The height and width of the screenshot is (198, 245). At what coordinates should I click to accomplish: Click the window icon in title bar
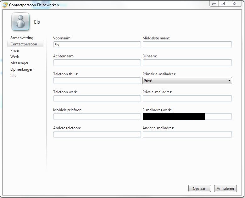5,5
